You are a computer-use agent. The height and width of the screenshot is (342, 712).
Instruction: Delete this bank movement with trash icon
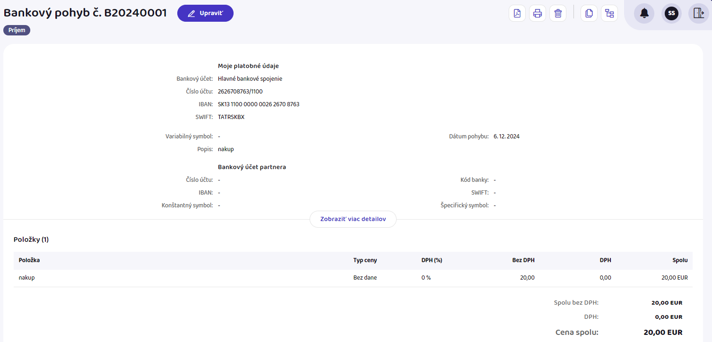(x=558, y=13)
